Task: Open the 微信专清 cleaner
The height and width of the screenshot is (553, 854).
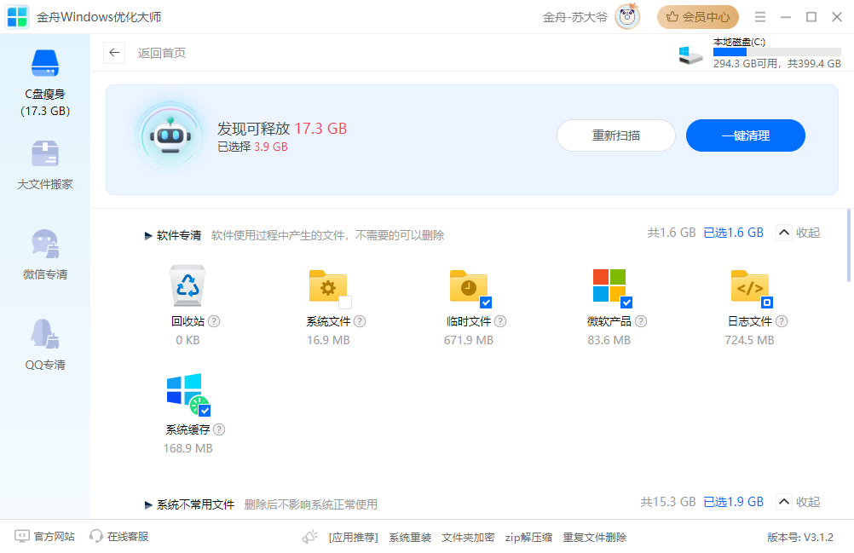Action: click(x=45, y=255)
